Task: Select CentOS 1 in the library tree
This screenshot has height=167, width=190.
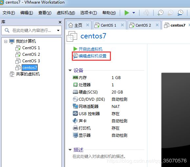Action: point(31,48)
